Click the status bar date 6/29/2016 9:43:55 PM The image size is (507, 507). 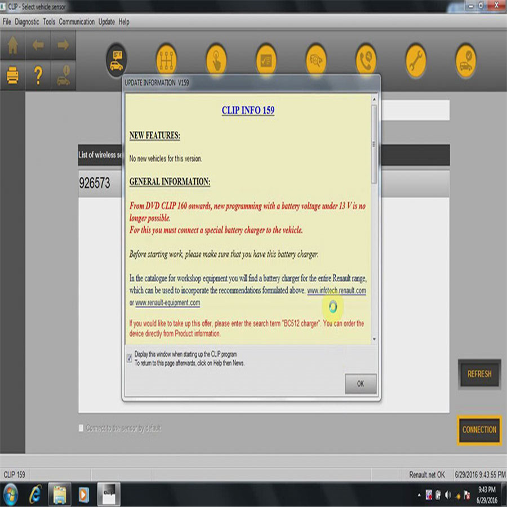(480, 475)
